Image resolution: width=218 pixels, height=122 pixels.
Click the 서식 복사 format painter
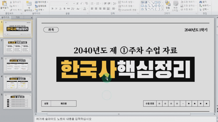tap(16, 10)
